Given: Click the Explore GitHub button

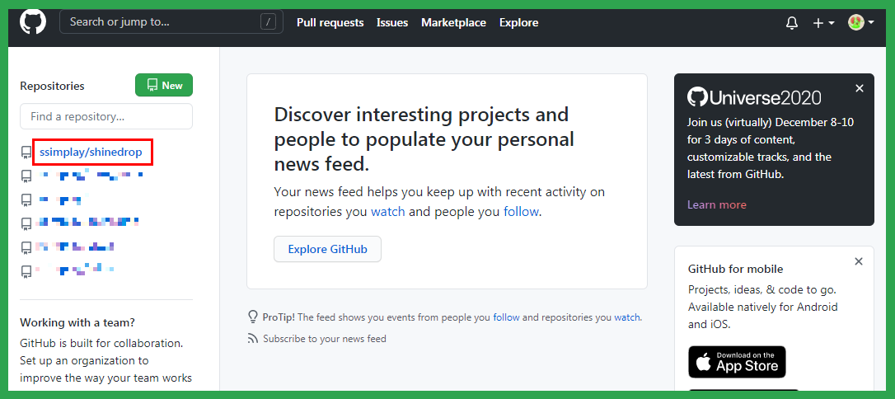Looking at the screenshot, I should click(328, 249).
